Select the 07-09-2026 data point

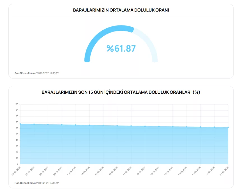(34, 124)
